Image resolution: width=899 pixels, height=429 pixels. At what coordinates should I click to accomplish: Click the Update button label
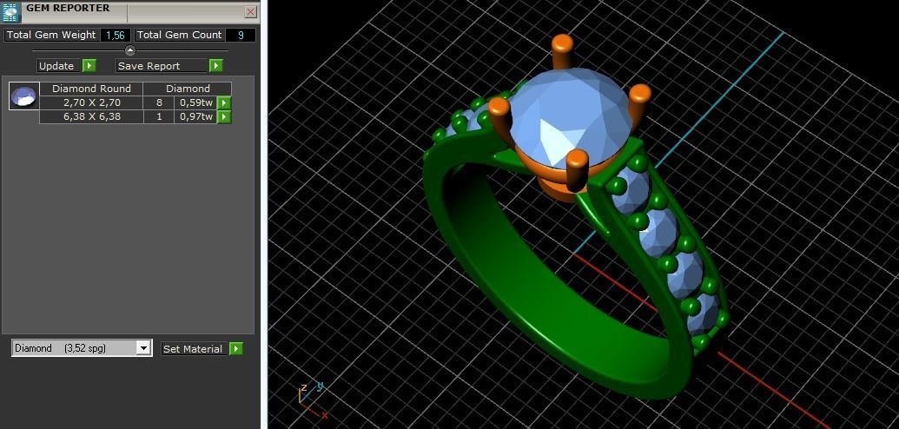[56, 66]
